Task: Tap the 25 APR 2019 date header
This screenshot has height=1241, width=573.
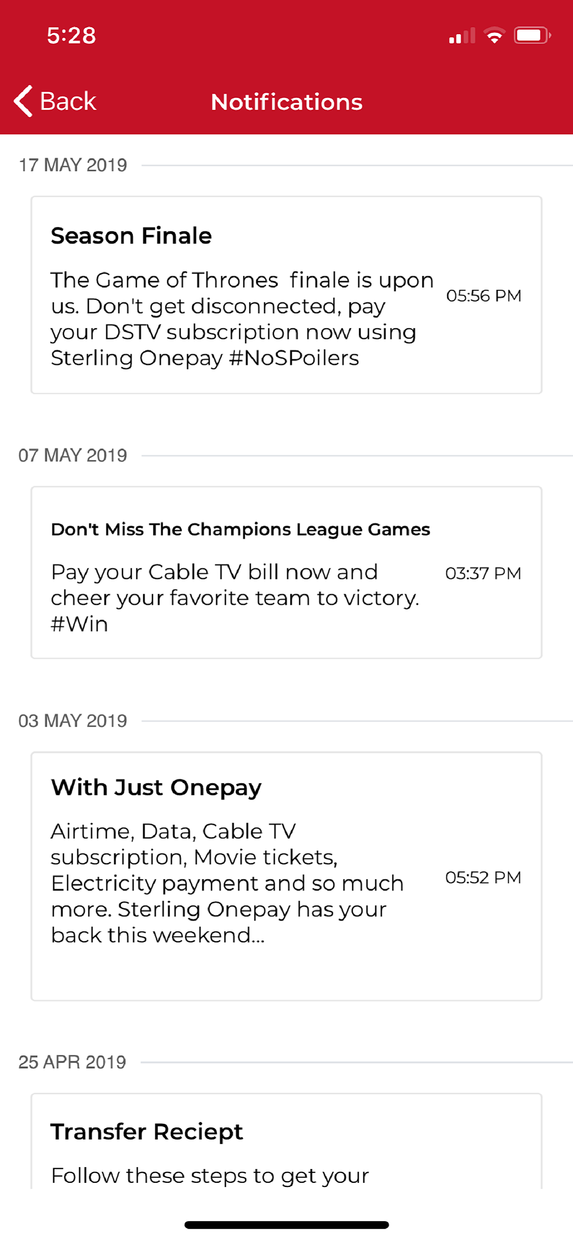Action: (x=72, y=1062)
